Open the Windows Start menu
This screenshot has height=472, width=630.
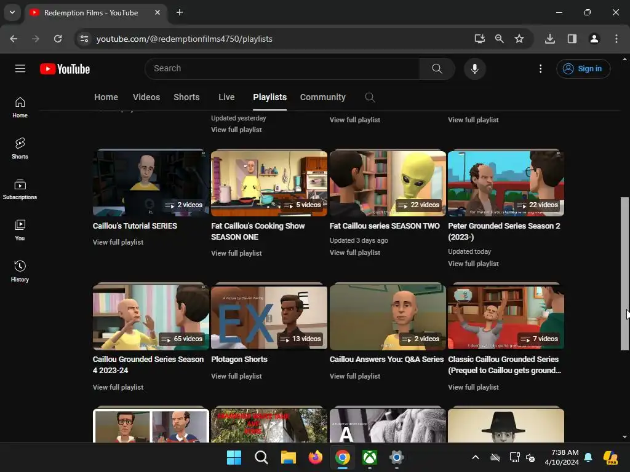[234, 457]
